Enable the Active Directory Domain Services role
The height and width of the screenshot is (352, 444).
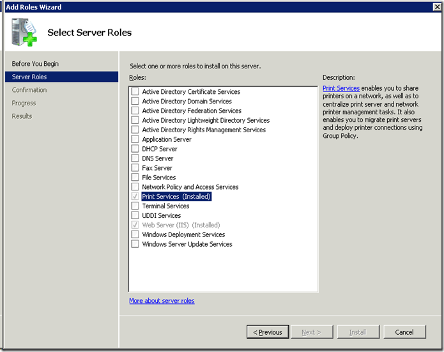click(135, 101)
